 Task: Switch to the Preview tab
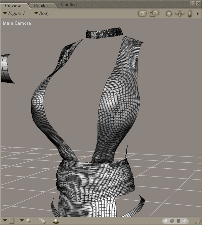(x=13, y=6)
